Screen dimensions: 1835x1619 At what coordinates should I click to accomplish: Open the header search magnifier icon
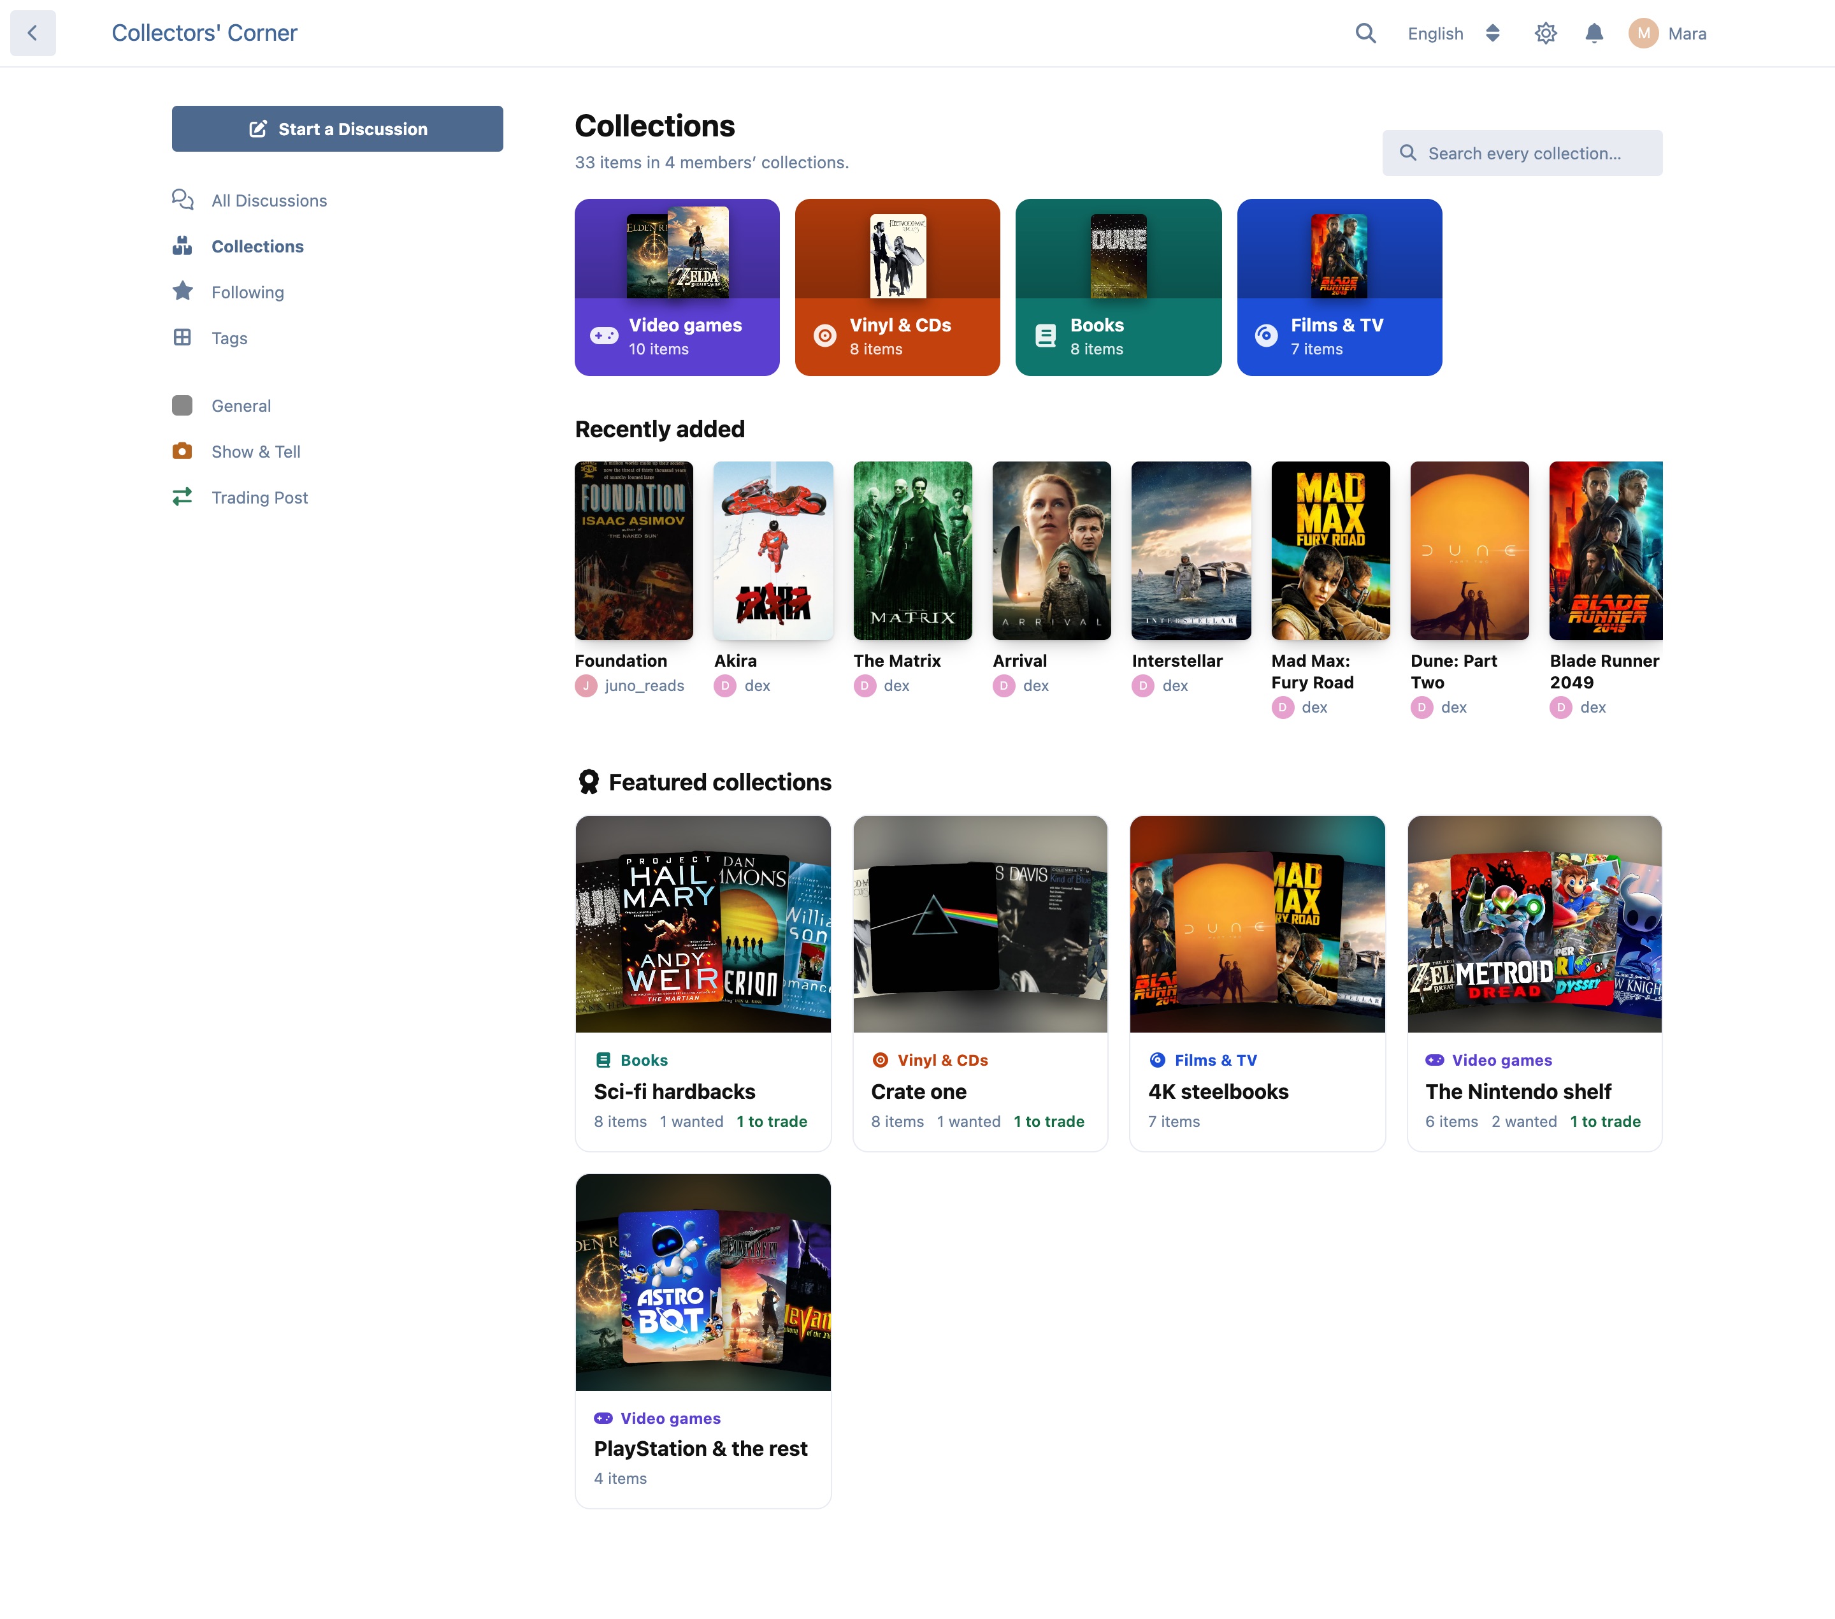pyautogui.click(x=1365, y=33)
